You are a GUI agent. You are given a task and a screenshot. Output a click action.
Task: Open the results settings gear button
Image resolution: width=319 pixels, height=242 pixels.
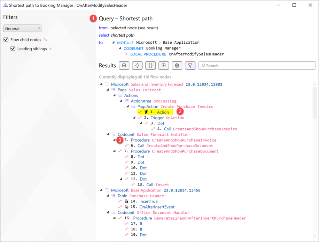click(177, 66)
